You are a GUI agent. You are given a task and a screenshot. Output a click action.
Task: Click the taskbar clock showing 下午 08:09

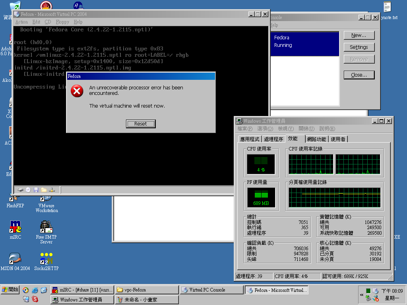pyautogui.click(x=392, y=291)
